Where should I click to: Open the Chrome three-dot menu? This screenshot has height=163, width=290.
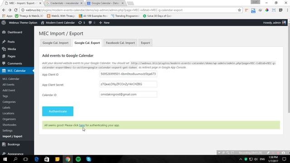click(x=287, y=10)
